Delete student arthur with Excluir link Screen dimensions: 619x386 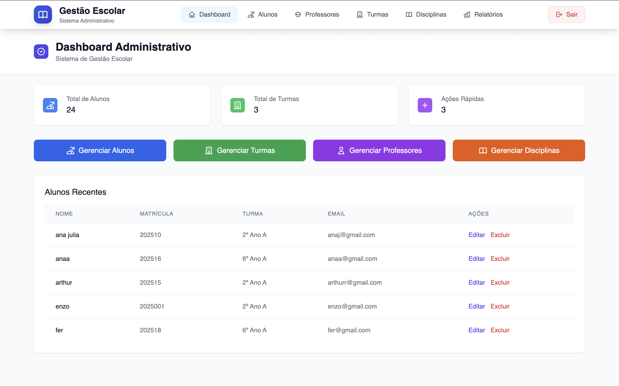coord(500,283)
